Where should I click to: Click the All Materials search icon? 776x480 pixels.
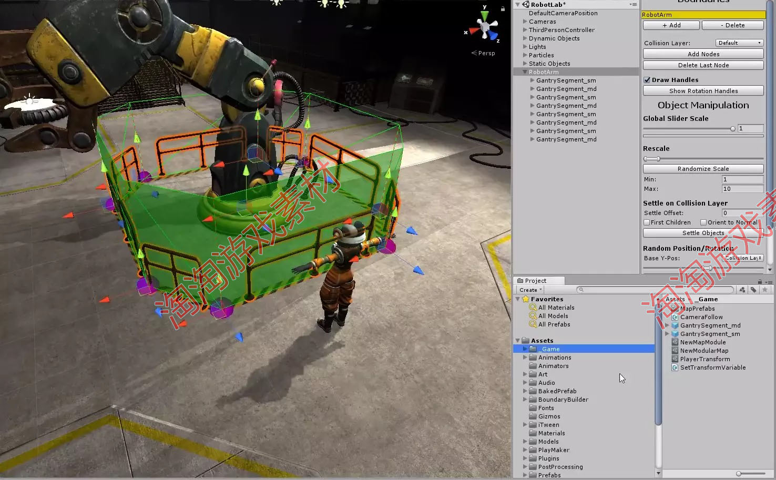pyautogui.click(x=533, y=308)
